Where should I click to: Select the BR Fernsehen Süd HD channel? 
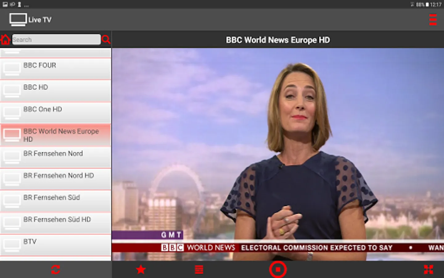coord(55,223)
